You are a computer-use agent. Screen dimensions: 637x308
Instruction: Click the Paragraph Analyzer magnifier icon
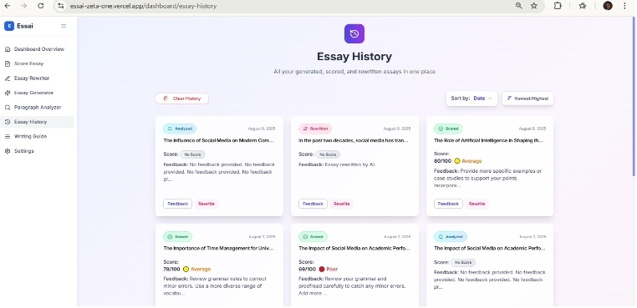[8, 108]
